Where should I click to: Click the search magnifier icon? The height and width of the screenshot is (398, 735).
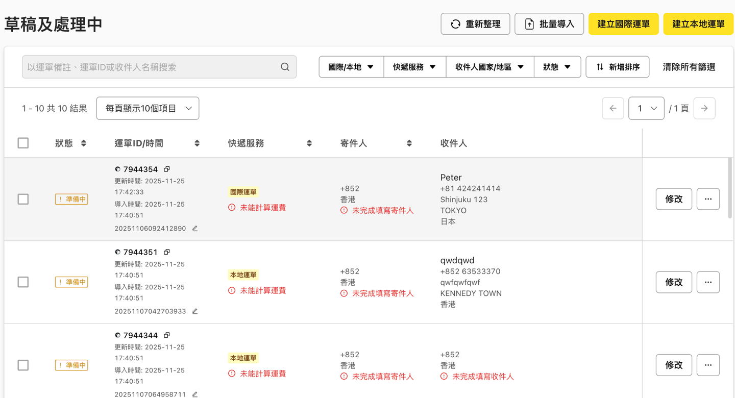pyautogui.click(x=285, y=67)
